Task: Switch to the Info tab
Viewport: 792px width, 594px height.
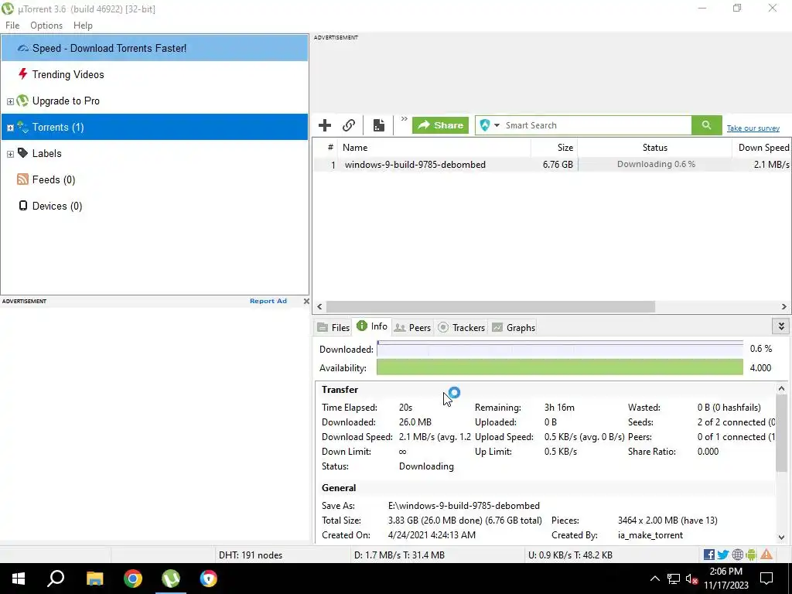Action: tap(372, 326)
